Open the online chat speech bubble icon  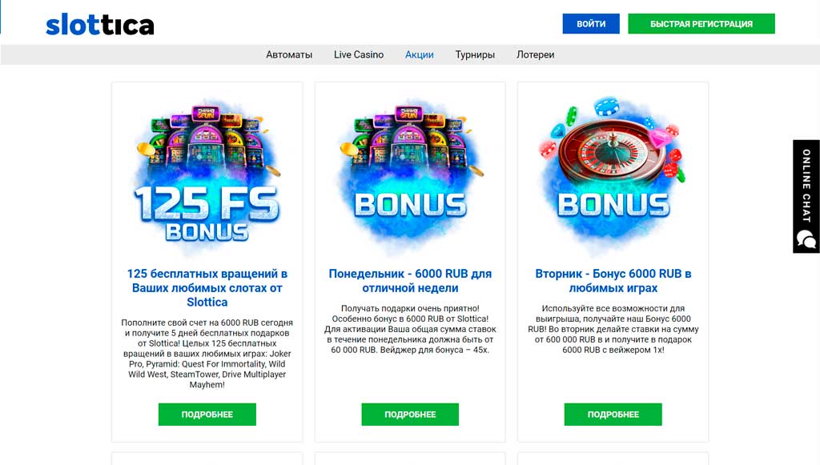[806, 239]
